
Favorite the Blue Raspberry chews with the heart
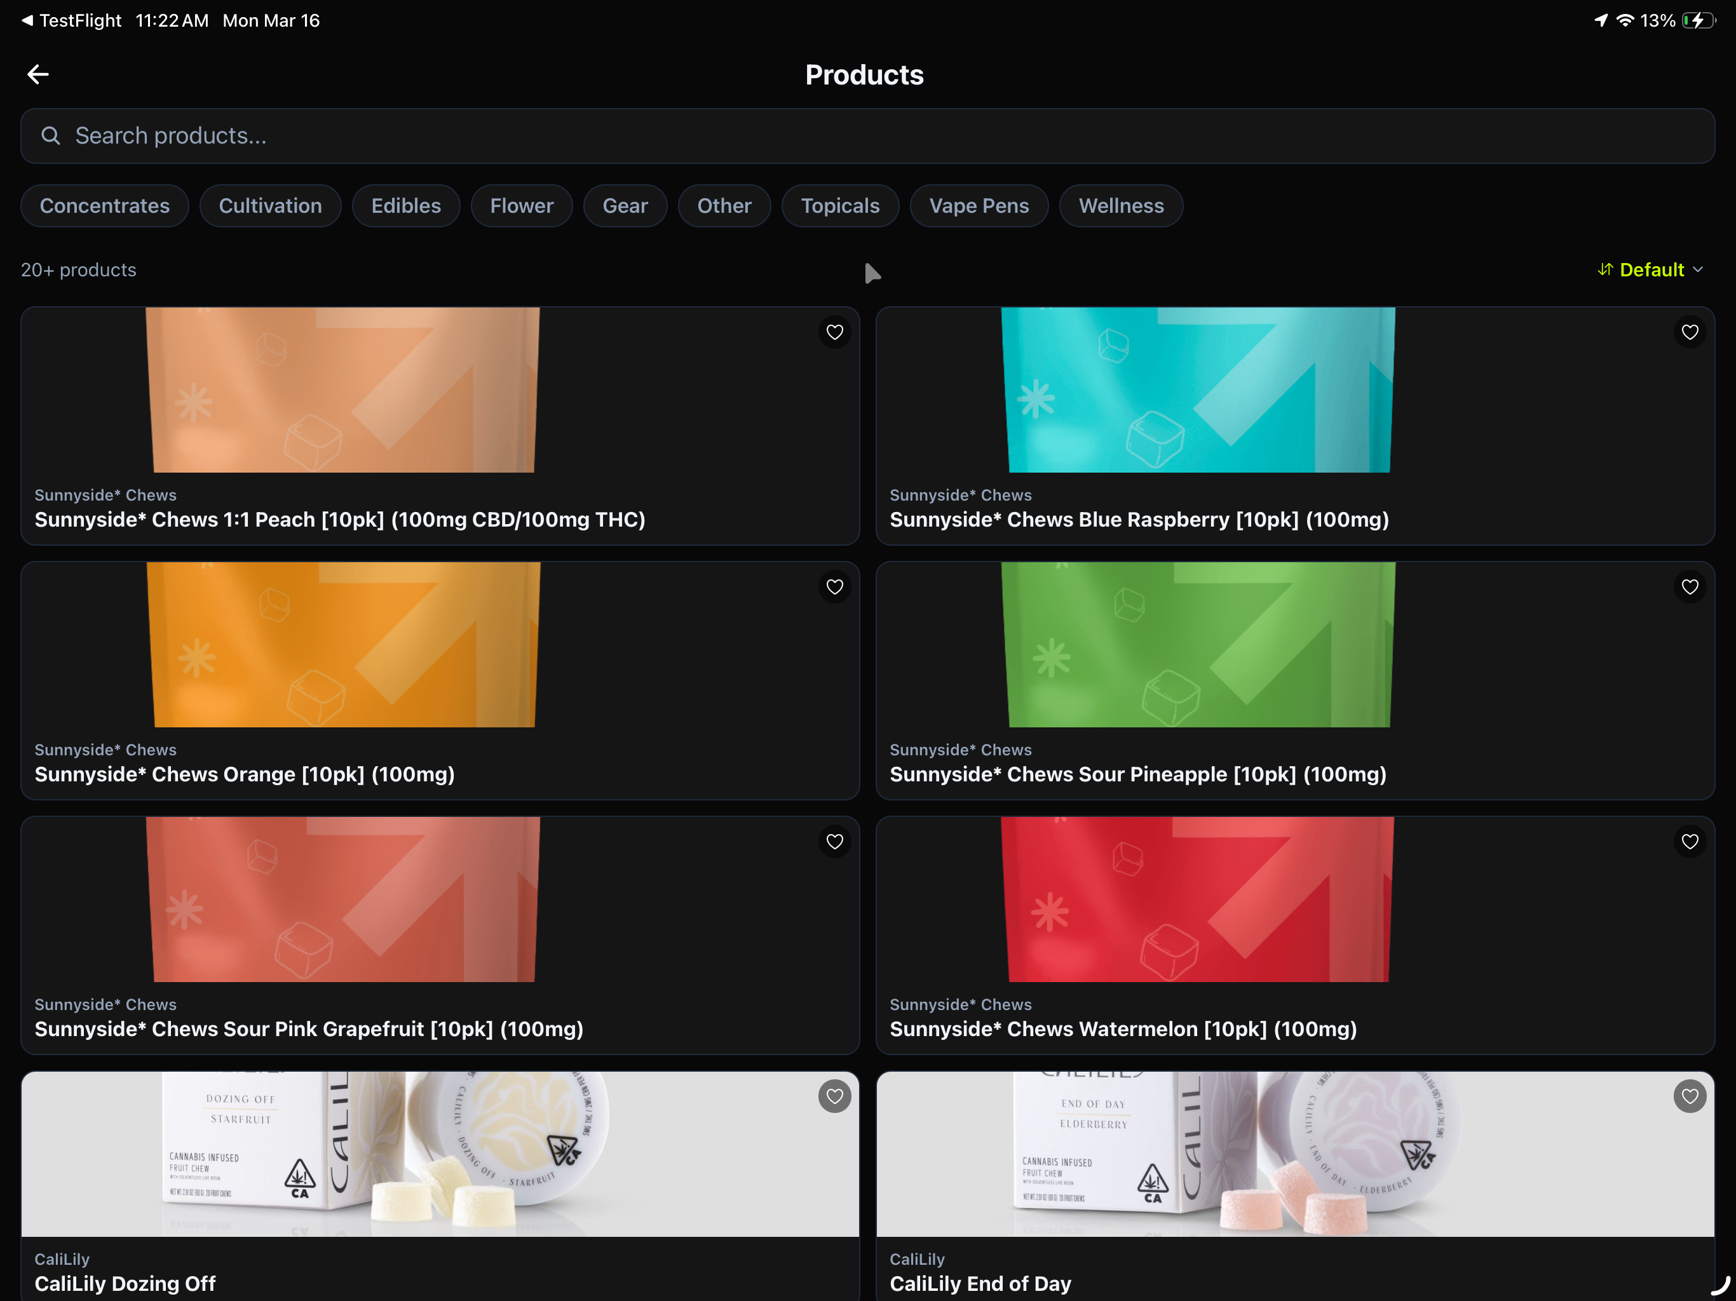click(x=1690, y=332)
